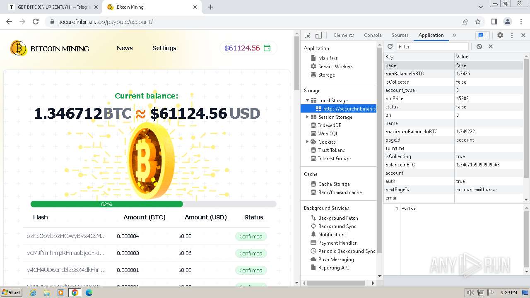Screen dimensions: 530x298
Task: Bookmark this page with the star icon
Action: pyautogui.click(x=478, y=22)
